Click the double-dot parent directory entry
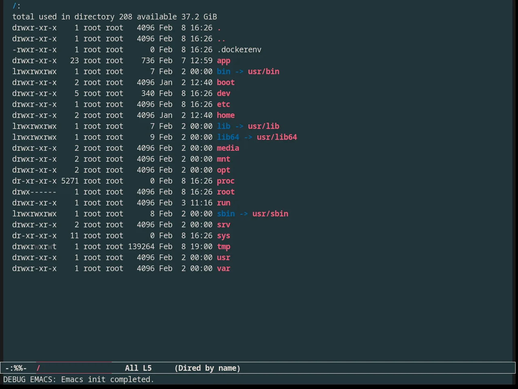This screenshot has width=518, height=389. [221, 39]
